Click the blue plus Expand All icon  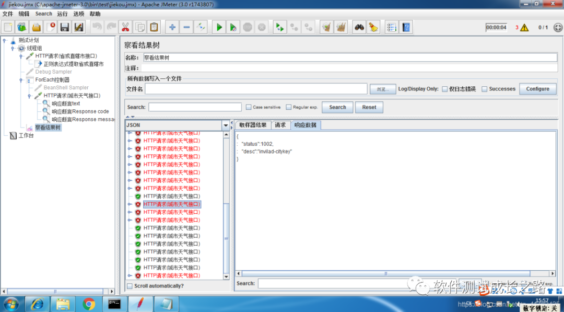pyautogui.click(x=172, y=27)
